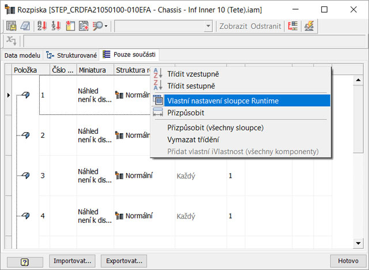
Task: Open the export bill of materials toolbar icon
Action: (11, 26)
